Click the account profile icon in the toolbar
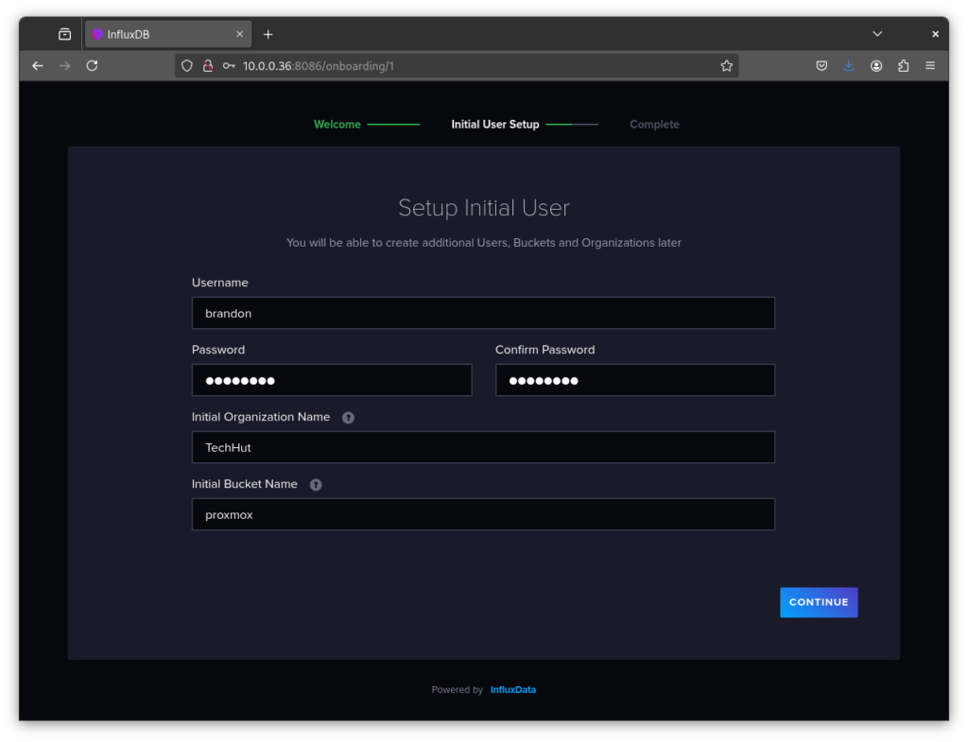 point(875,65)
